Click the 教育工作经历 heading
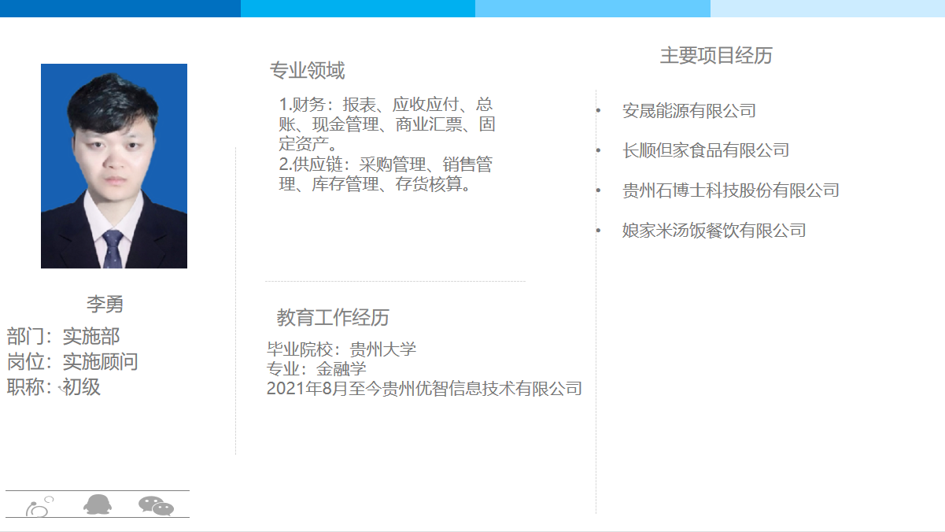Screen dimensions: 945x532 pyautogui.click(x=333, y=318)
